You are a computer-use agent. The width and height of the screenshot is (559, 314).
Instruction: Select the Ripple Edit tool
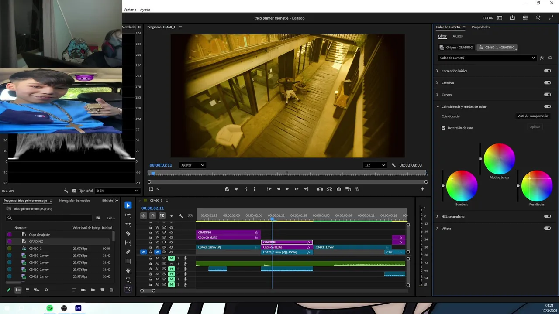(x=128, y=224)
